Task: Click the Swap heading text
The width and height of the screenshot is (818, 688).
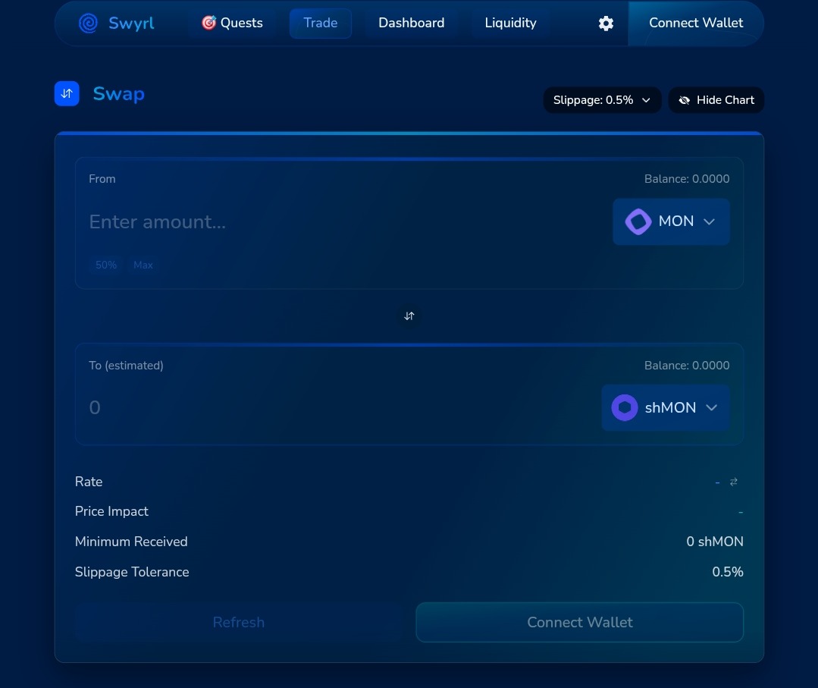Action: 119,94
